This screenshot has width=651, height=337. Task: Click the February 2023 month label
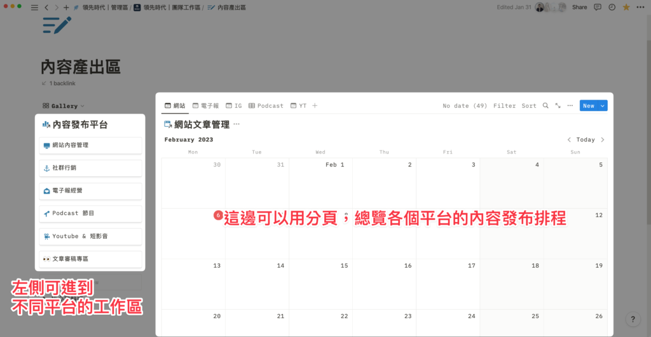[x=188, y=140]
